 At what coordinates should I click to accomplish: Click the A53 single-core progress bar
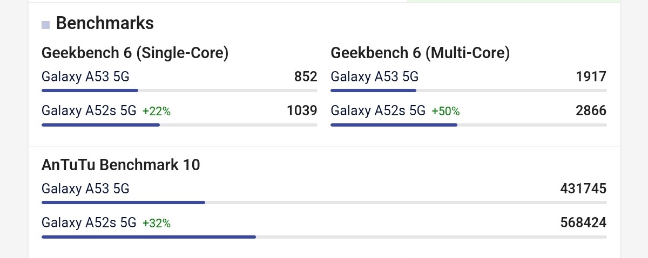(x=179, y=90)
